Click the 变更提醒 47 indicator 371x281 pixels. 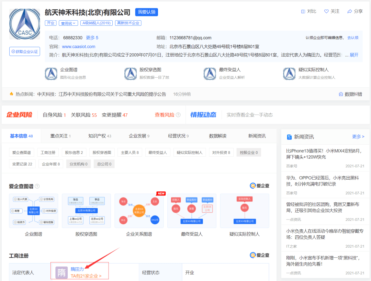[114, 115]
